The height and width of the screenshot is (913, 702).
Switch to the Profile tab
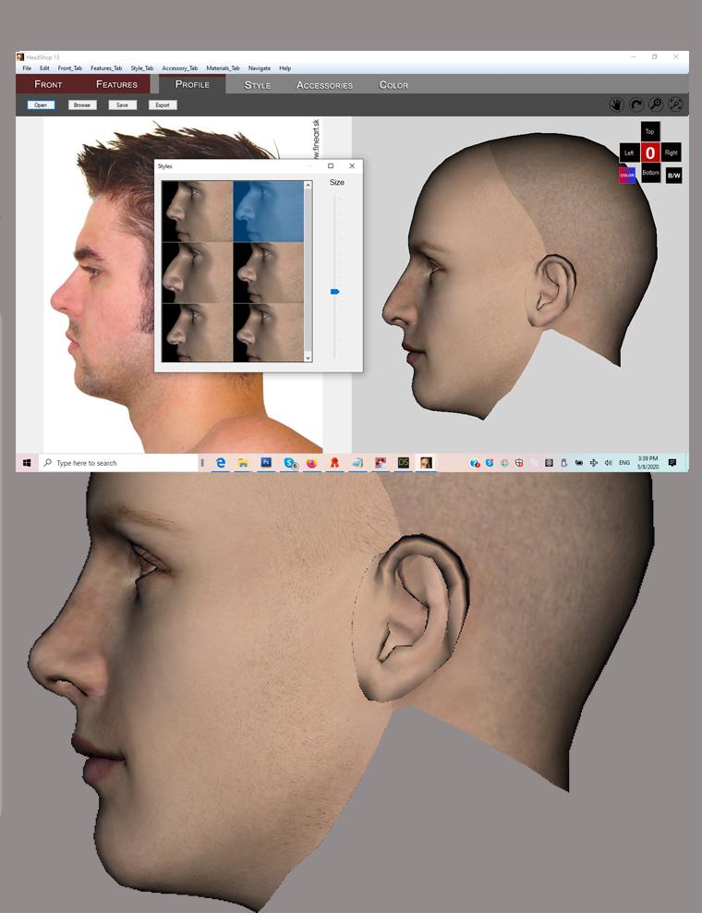tap(192, 84)
